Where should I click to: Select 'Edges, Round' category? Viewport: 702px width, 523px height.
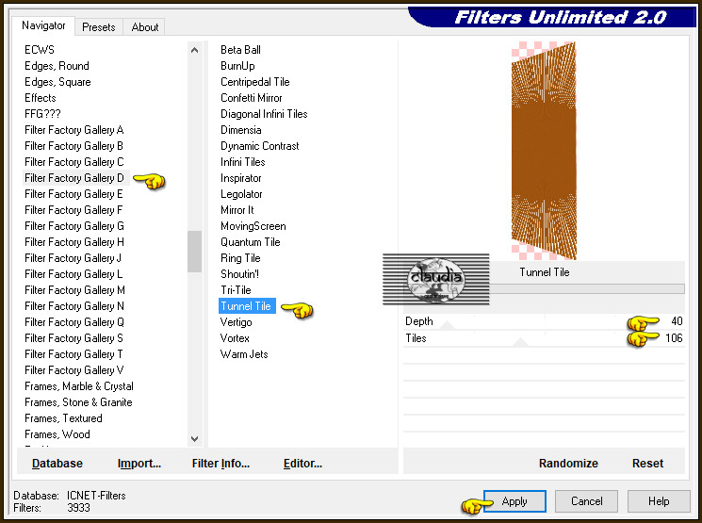tap(57, 66)
